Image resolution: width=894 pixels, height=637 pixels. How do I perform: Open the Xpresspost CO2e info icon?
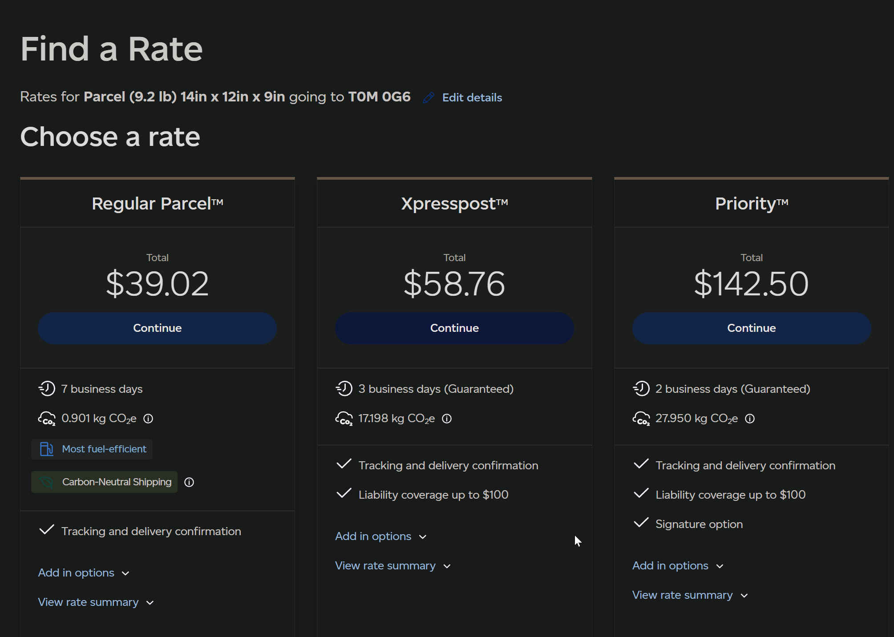[x=447, y=419]
